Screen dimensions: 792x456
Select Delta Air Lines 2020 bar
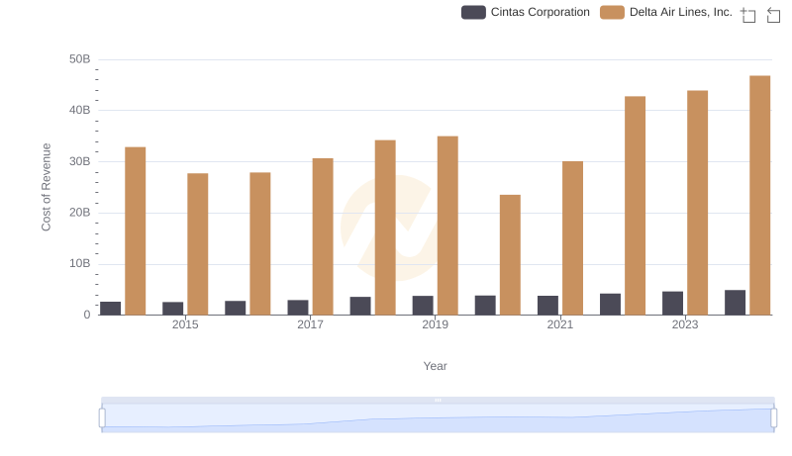(510, 255)
